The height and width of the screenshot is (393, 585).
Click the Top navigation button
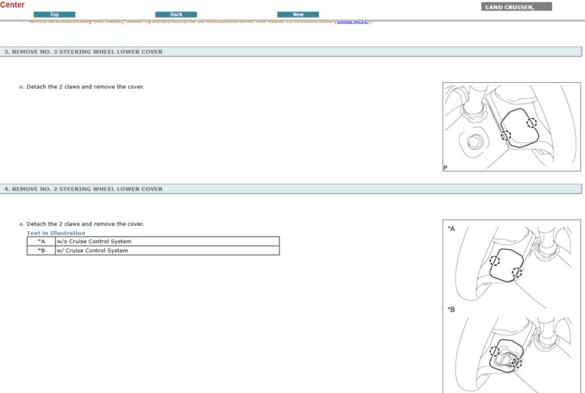[x=54, y=14]
